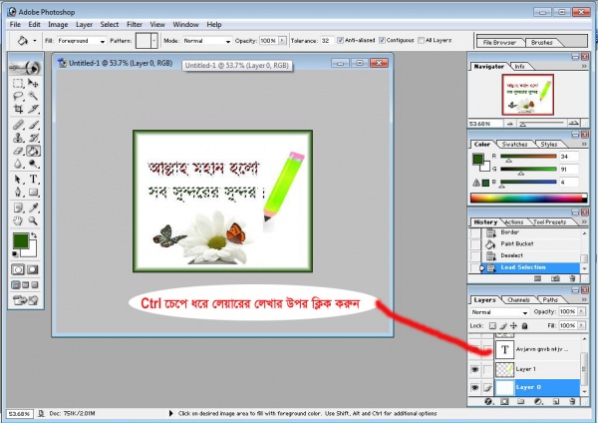Open the Select menu
This screenshot has width=598, height=423.
109,24
